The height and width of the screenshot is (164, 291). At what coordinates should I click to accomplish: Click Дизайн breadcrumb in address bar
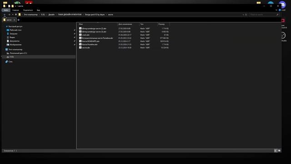[x=51, y=15]
